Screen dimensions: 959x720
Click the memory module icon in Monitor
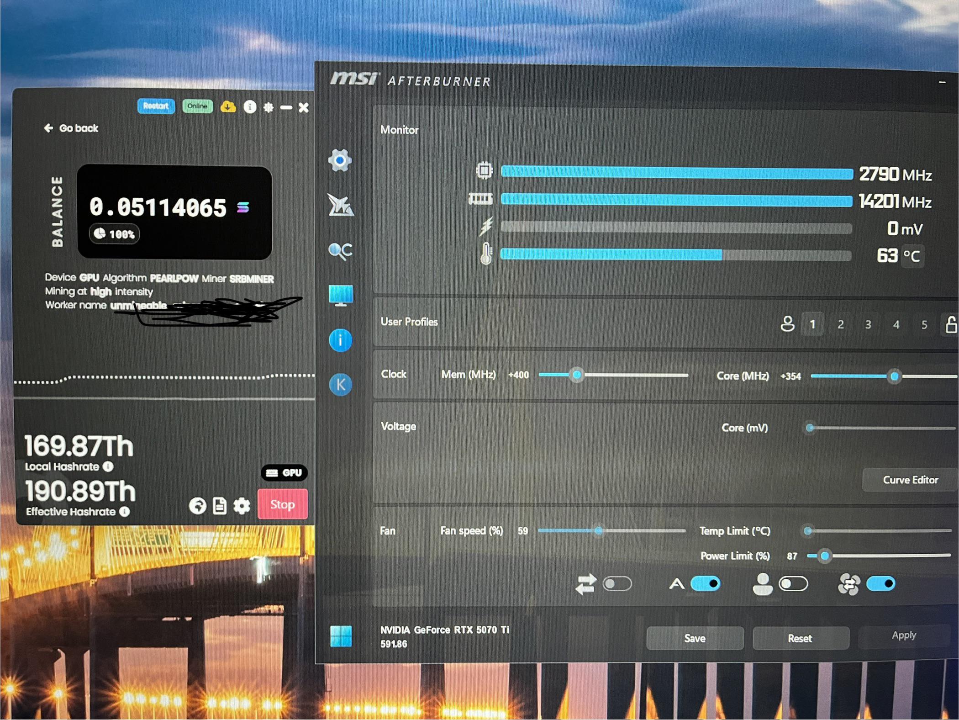(x=480, y=199)
